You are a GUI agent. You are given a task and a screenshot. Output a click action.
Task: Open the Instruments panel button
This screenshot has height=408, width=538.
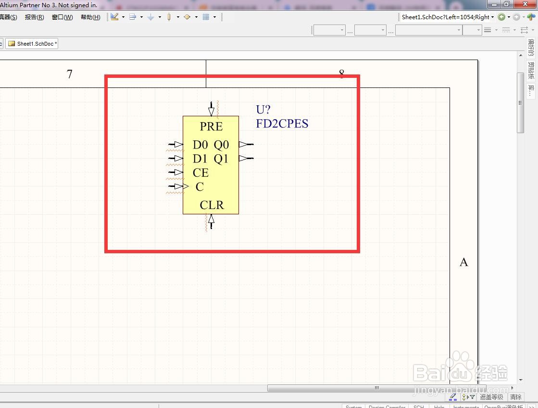466,406
